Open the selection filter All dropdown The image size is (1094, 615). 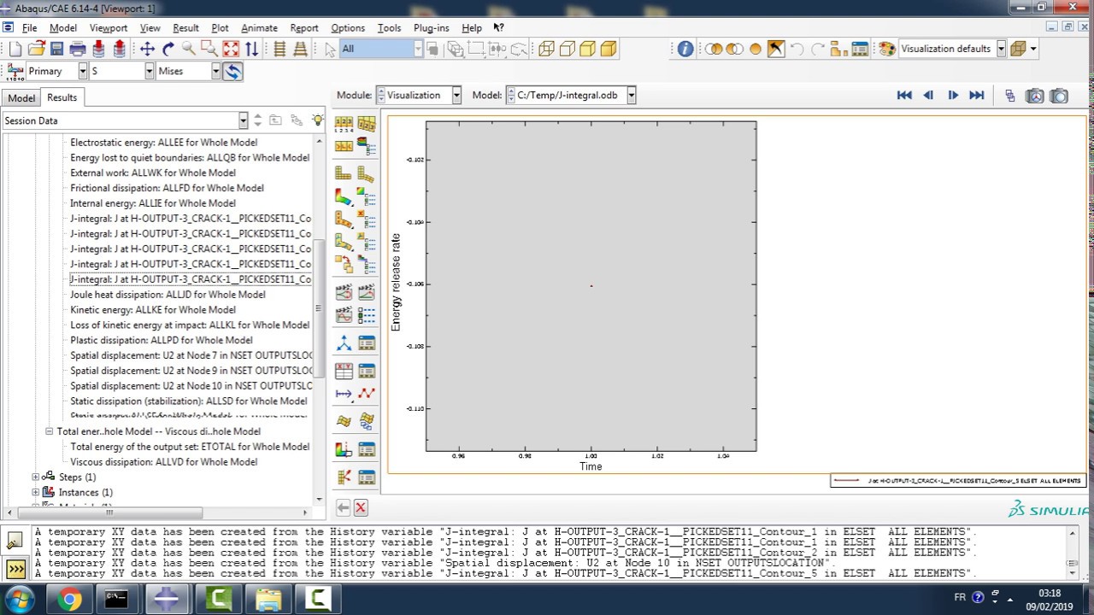[x=418, y=49]
